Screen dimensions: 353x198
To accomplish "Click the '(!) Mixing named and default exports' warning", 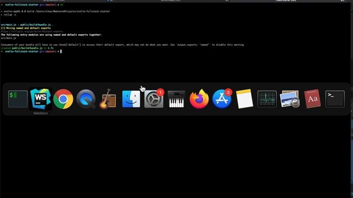I will click(26, 28).
